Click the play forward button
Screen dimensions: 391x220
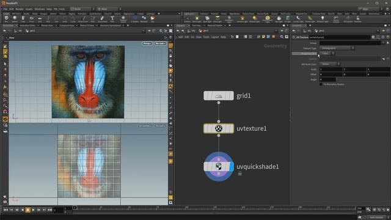[x=33, y=210]
